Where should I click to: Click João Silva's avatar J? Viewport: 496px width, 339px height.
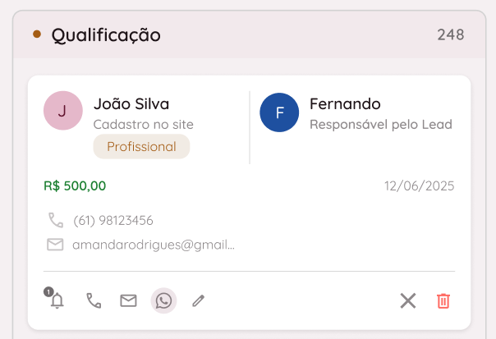tap(63, 111)
